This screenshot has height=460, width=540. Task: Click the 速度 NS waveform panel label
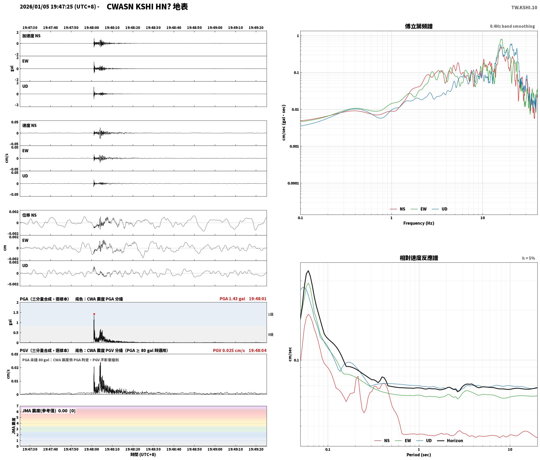click(x=29, y=125)
